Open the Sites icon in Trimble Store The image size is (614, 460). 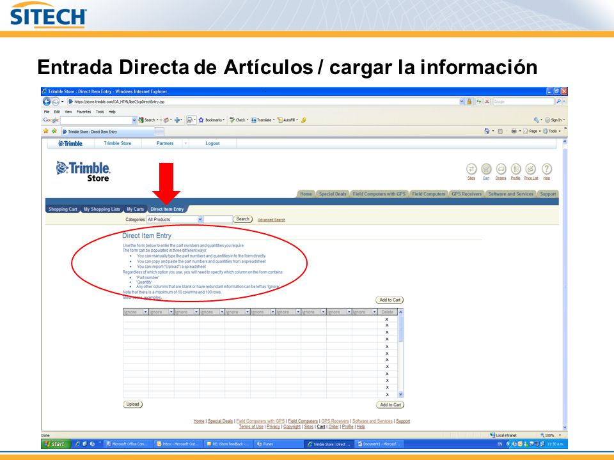pyautogui.click(x=471, y=169)
